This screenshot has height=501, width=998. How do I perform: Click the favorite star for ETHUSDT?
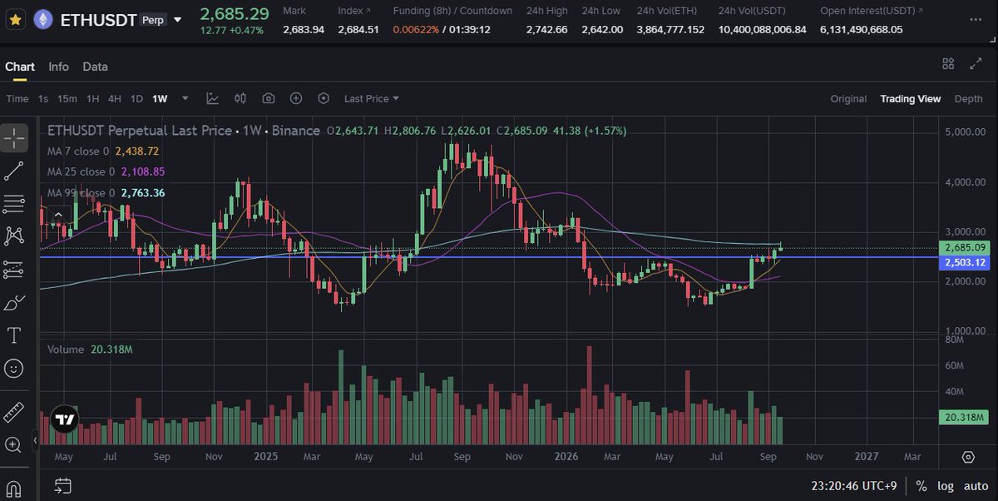point(14,19)
